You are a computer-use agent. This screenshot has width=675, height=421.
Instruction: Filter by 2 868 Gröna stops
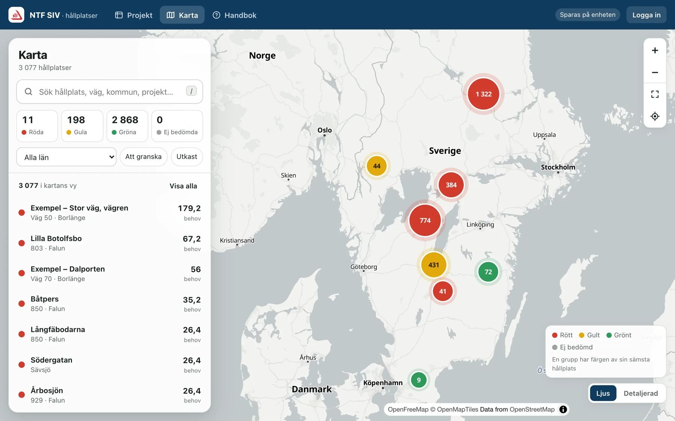pos(127,126)
